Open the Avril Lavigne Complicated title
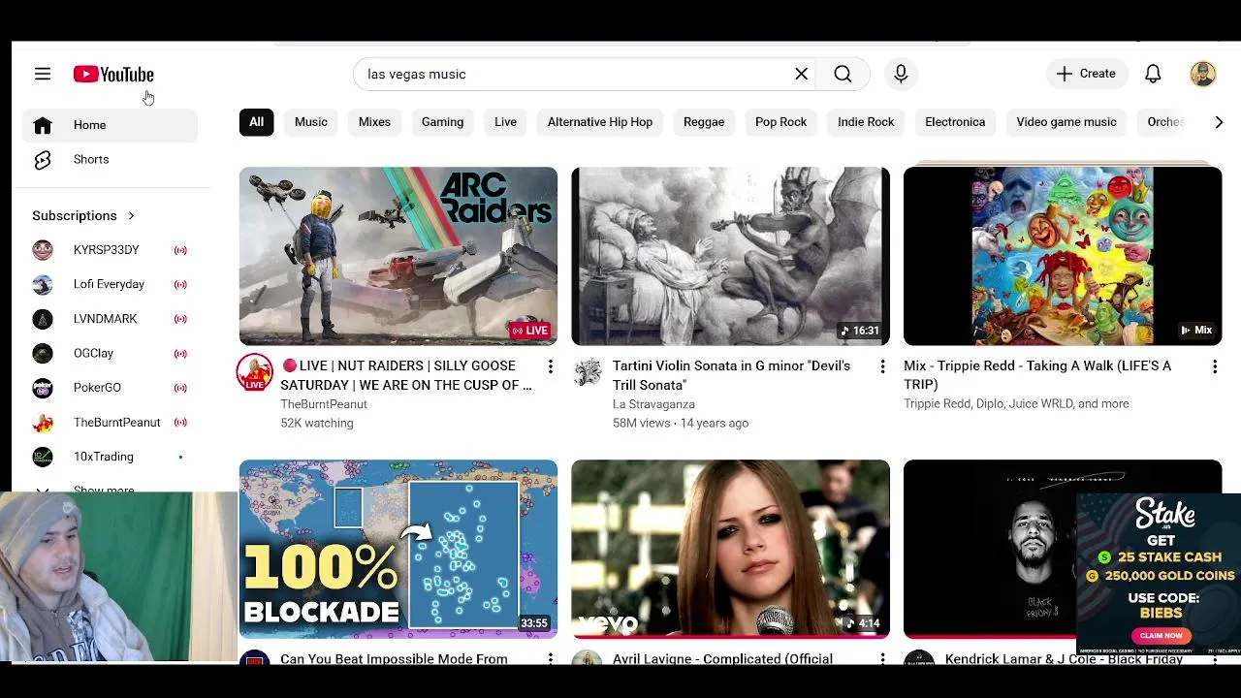The image size is (1241, 698). point(722,659)
